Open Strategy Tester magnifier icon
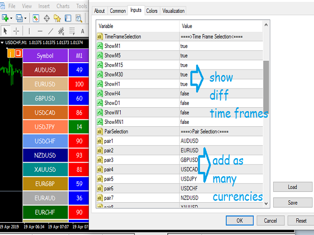 pos(78,18)
